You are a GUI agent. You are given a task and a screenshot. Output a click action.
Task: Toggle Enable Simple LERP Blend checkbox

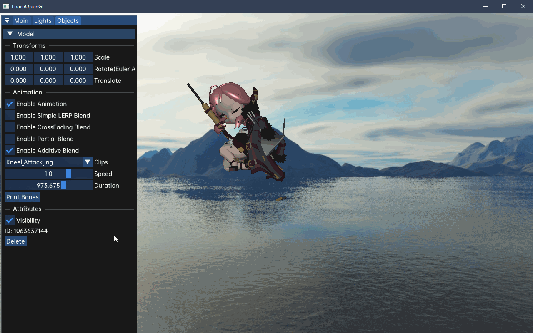[x=10, y=115]
